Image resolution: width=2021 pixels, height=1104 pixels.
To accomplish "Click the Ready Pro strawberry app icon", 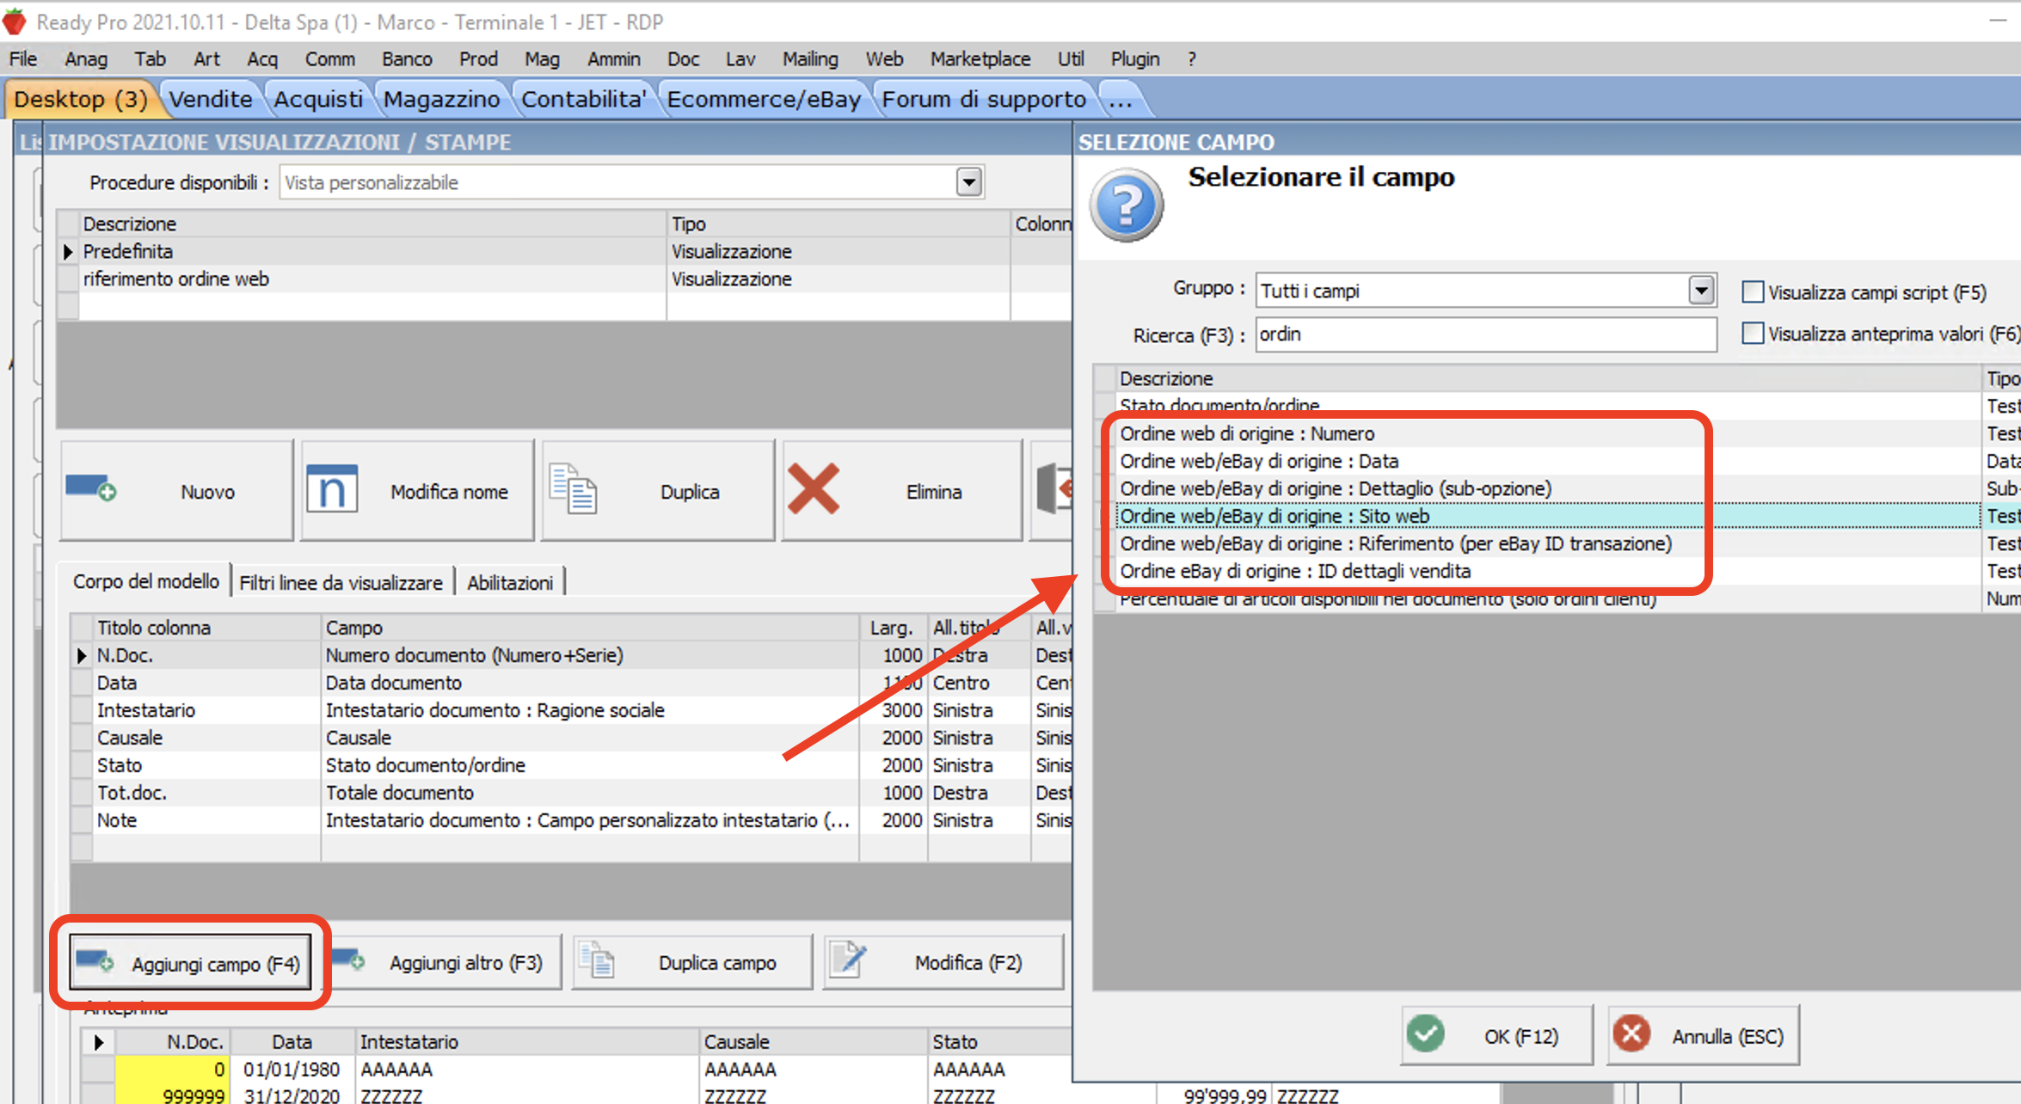I will point(15,21).
